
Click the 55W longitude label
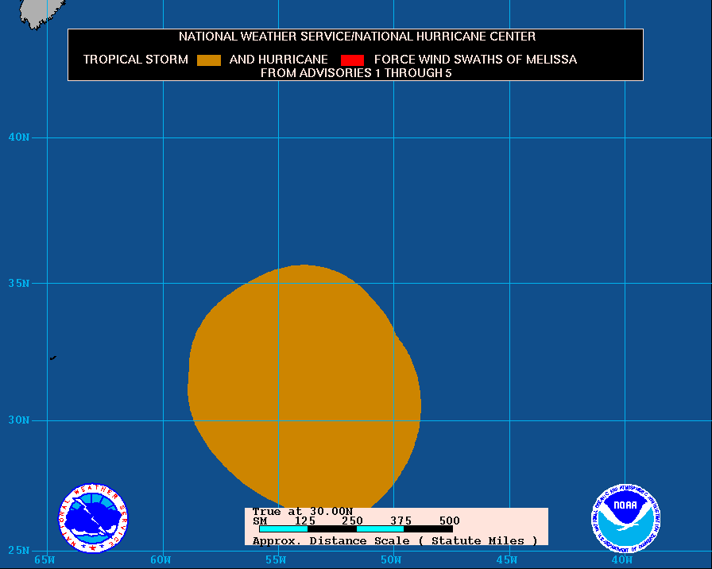pos(276,560)
